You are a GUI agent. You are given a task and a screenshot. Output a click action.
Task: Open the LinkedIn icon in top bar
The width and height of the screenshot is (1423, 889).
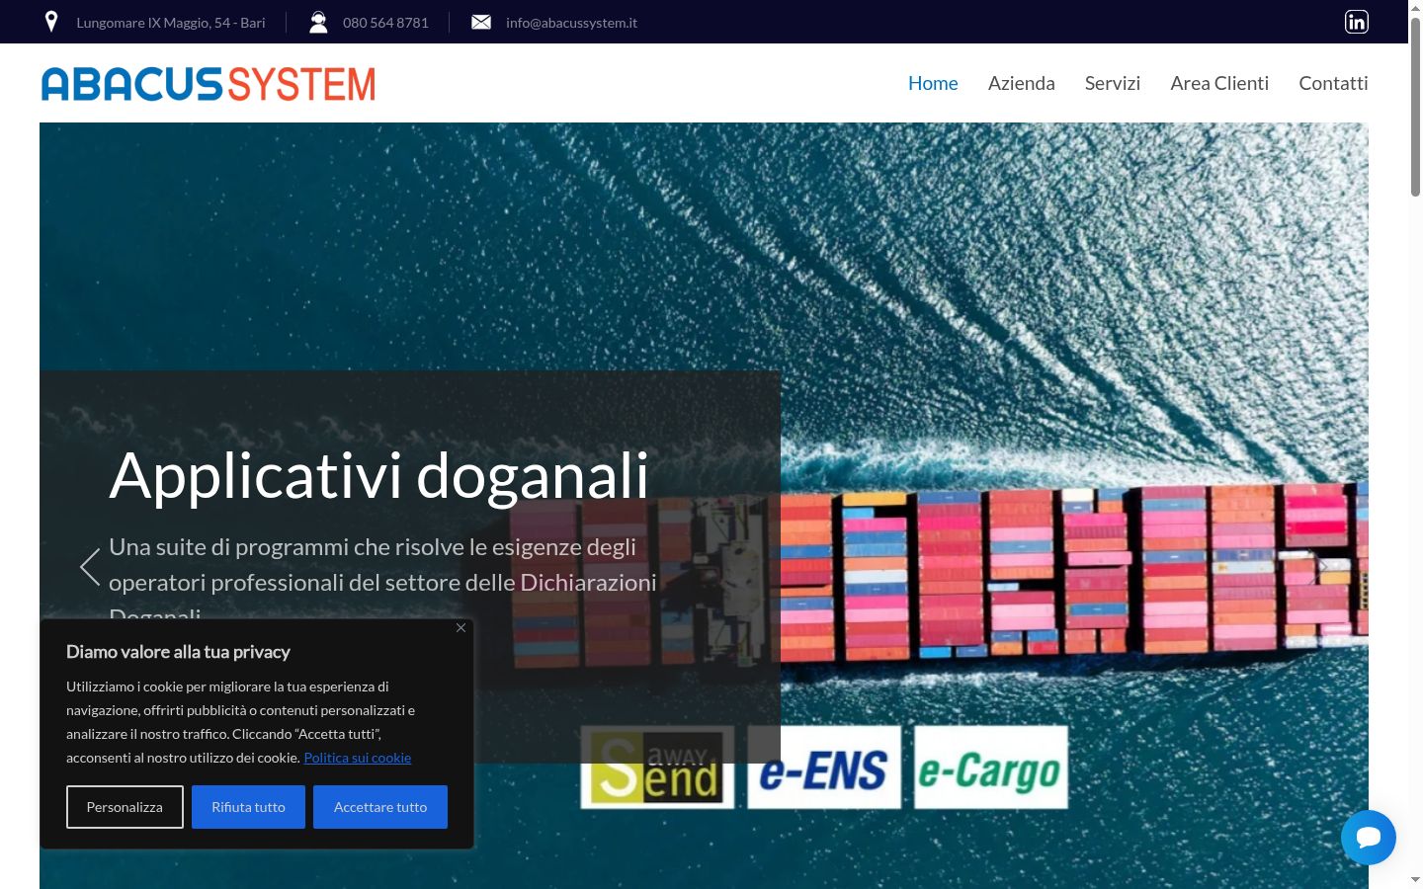coord(1357,22)
